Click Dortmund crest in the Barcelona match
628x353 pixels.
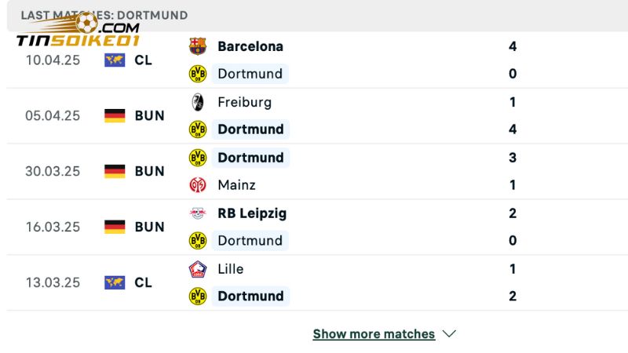[x=198, y=74]
